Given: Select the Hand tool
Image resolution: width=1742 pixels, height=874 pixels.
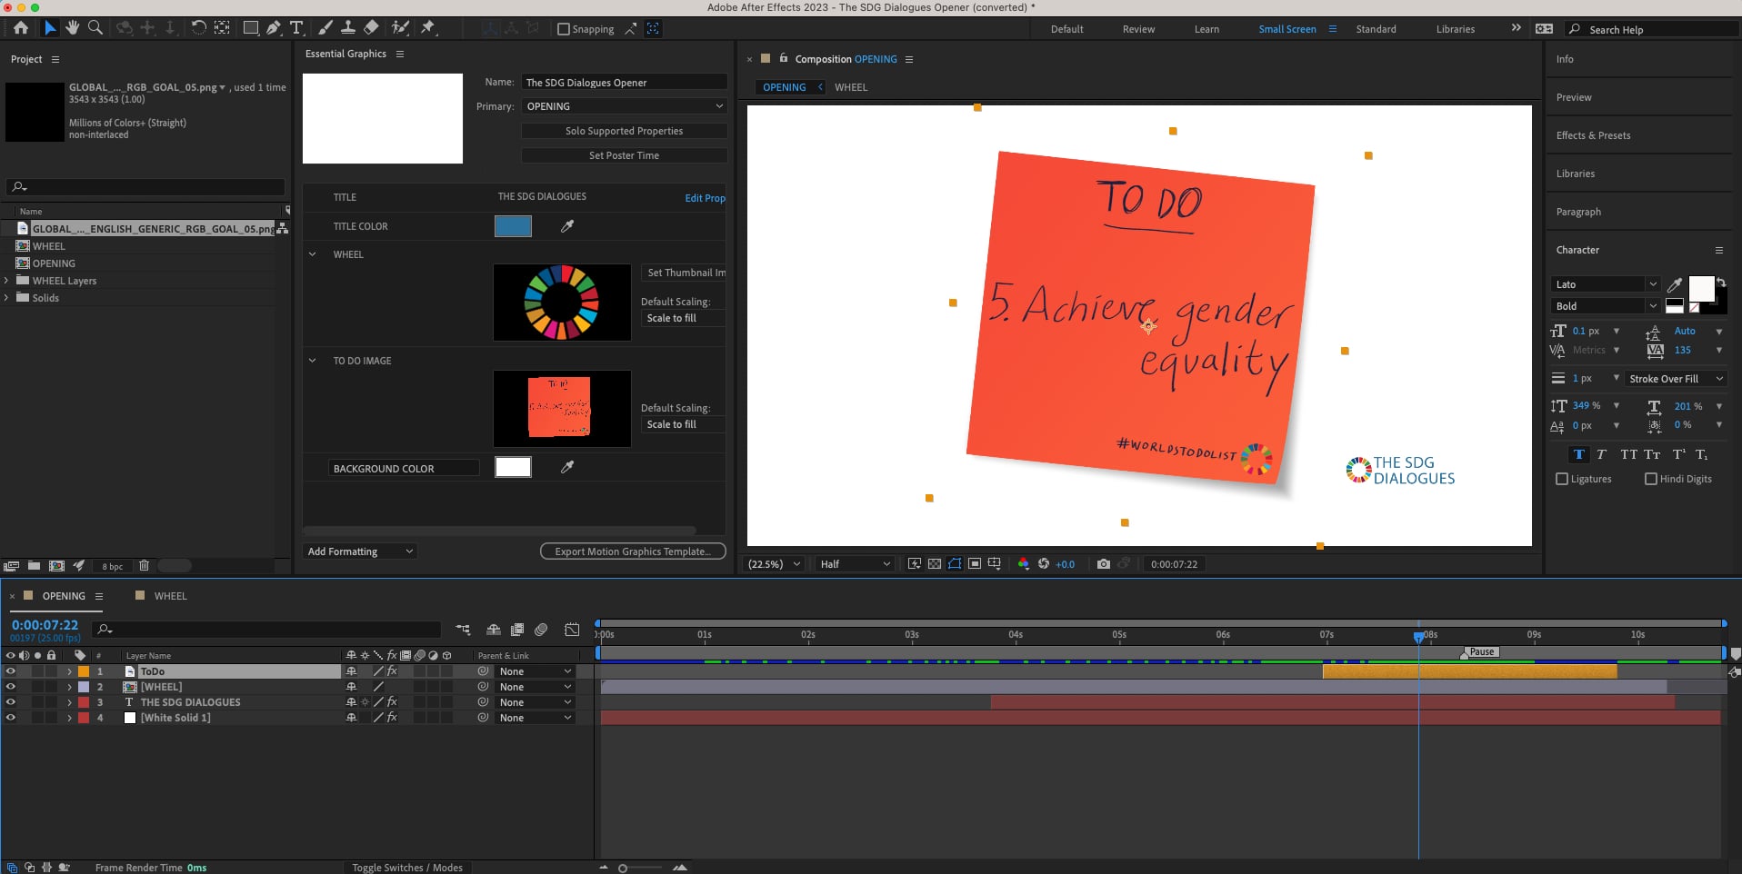Looking at the screenshot, I should [72, 28].
